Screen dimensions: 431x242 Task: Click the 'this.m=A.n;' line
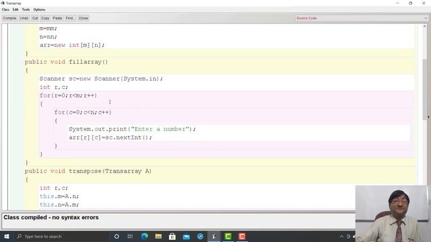[59, 196]
